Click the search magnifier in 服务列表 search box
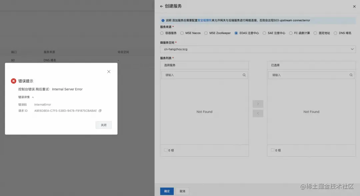This screenshot has width=360, height=196. (244, 75)
